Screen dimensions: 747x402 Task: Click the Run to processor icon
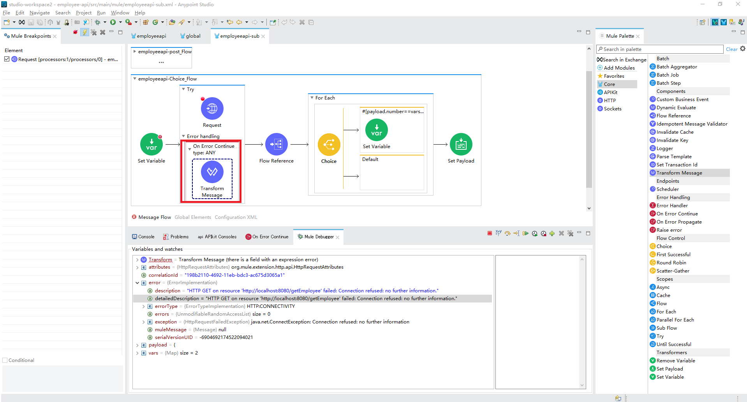click(516, 233)
